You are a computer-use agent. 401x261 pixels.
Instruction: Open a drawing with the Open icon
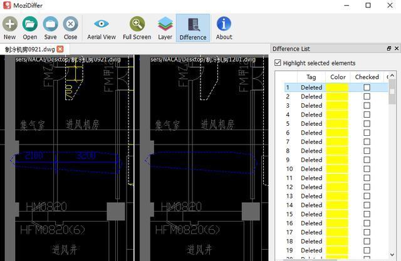pyautogui.click(x=29, y=24)
